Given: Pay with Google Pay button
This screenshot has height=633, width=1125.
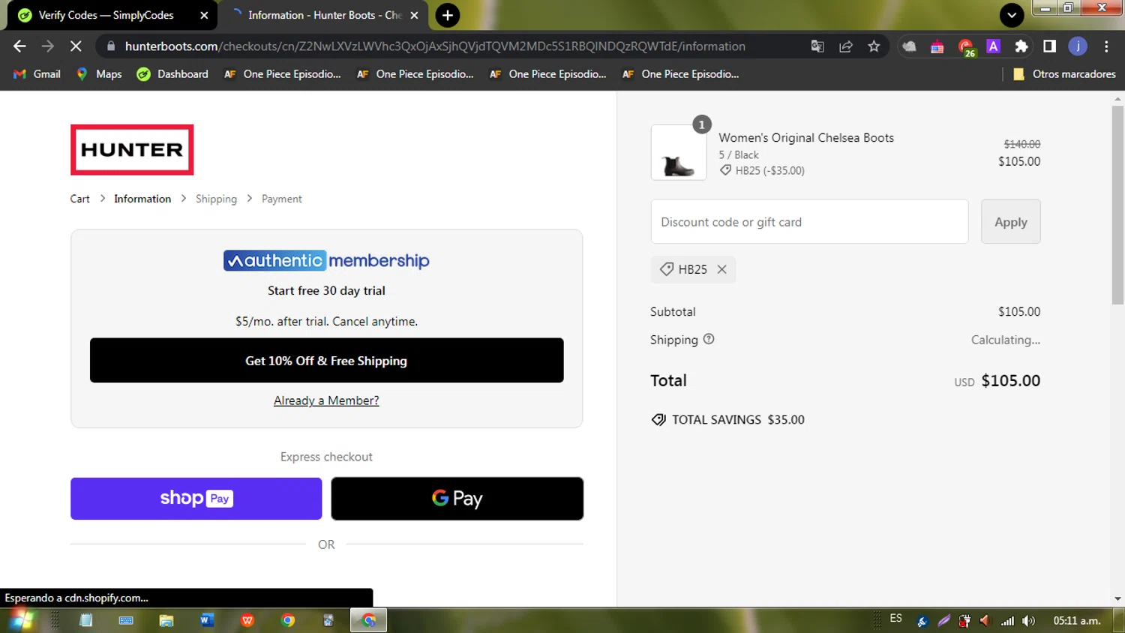Looking at the screenshot, I should 457,499.
